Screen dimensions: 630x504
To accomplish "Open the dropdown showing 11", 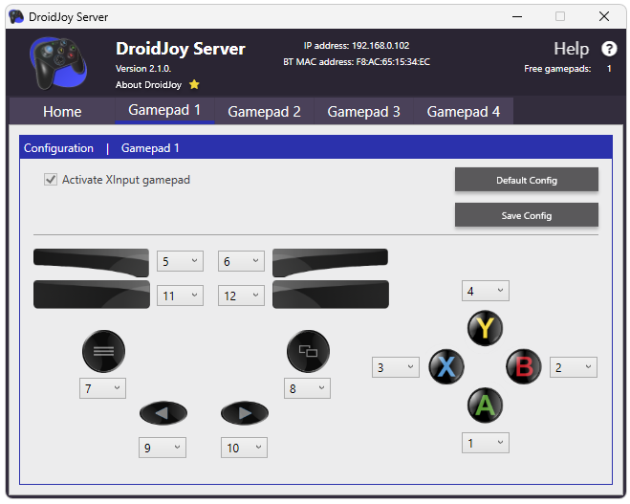I will 180,296.
